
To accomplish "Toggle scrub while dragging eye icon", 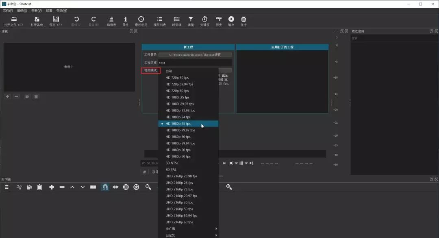I will [x=115, y=187].
